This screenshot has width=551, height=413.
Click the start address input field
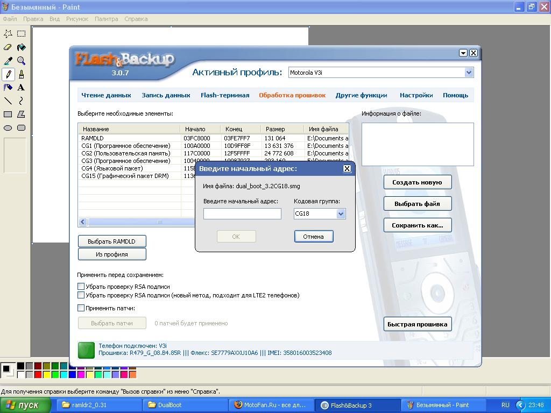click(x=242, y=213)
